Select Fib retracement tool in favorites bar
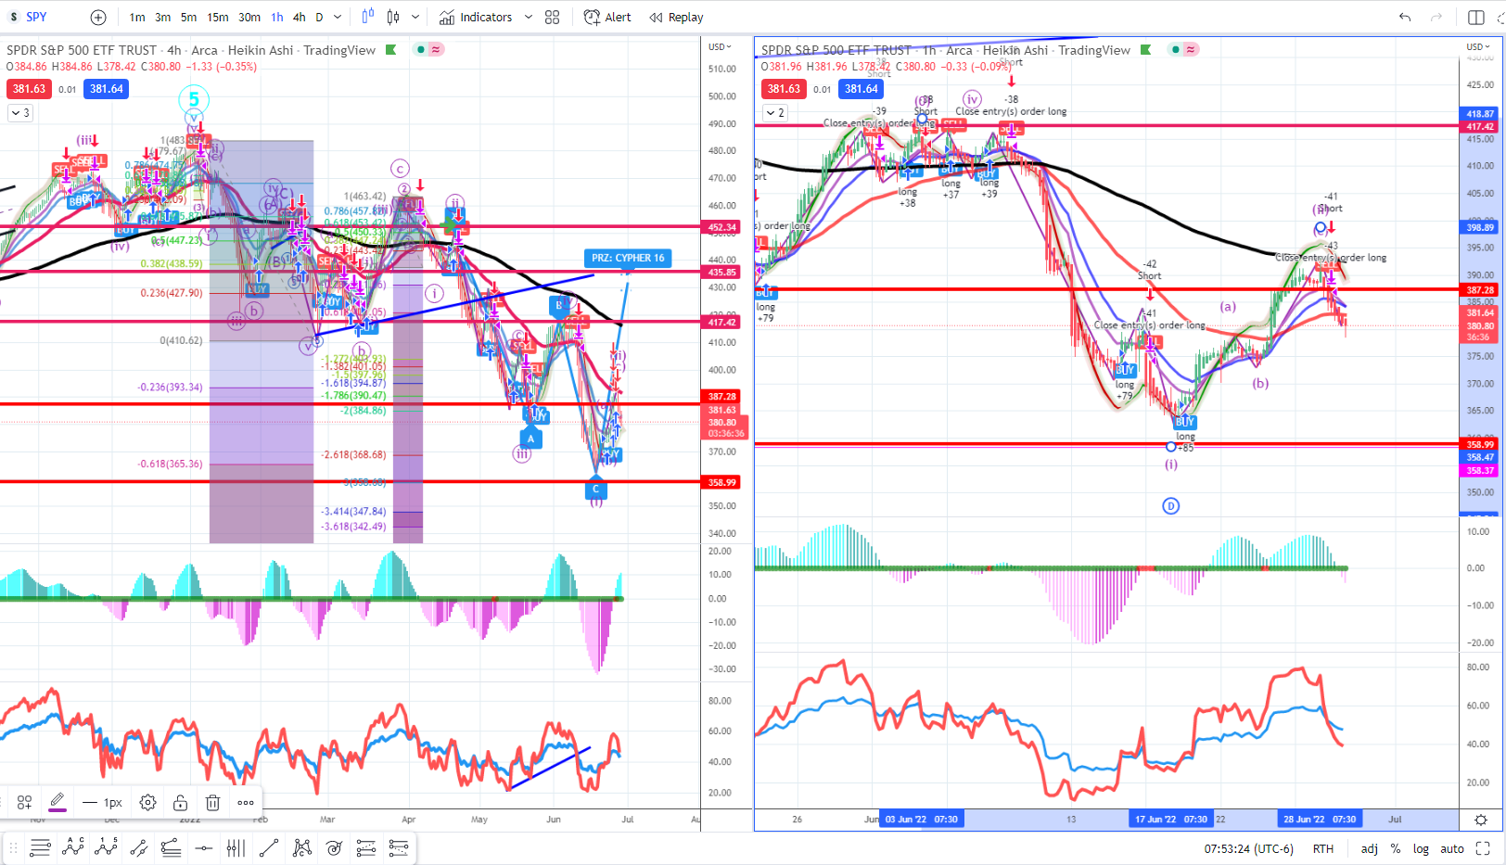 tap(40, 847)
